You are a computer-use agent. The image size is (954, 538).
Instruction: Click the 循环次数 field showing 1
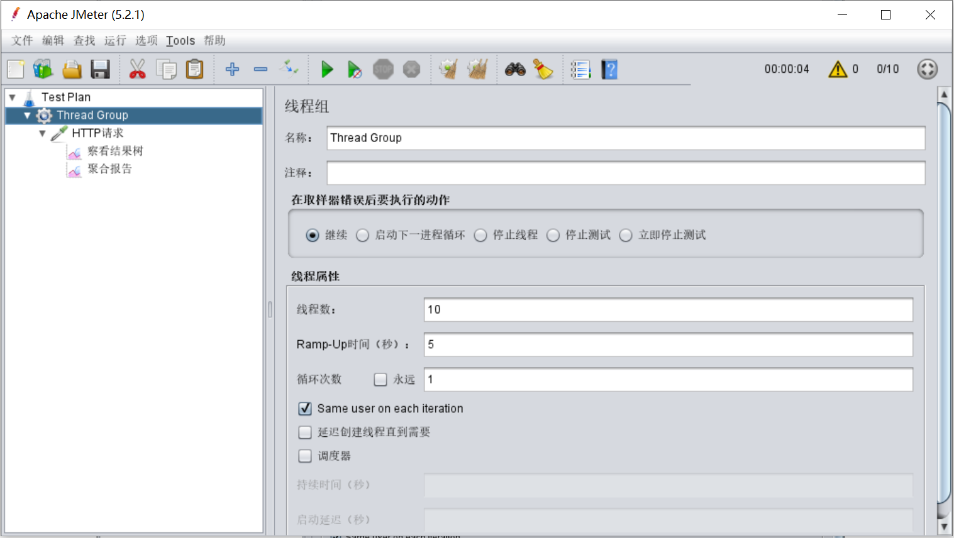tap(668, 380)
